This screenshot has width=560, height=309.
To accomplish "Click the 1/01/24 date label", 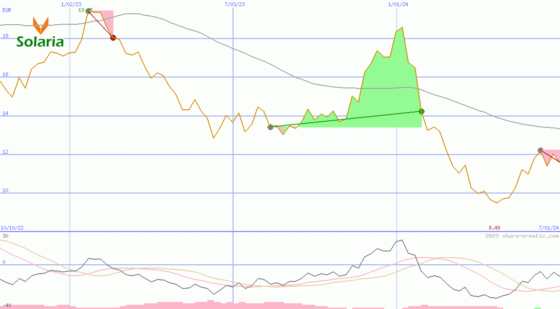I will click(x=398, y=4).
